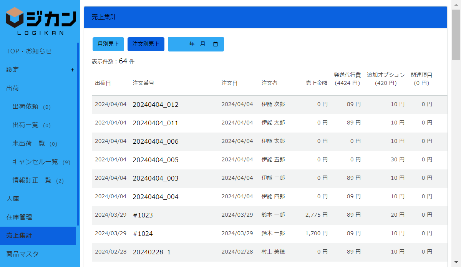Open 商品マスタ in sidebar
The image size is (461, 267).
pos(22,254)
